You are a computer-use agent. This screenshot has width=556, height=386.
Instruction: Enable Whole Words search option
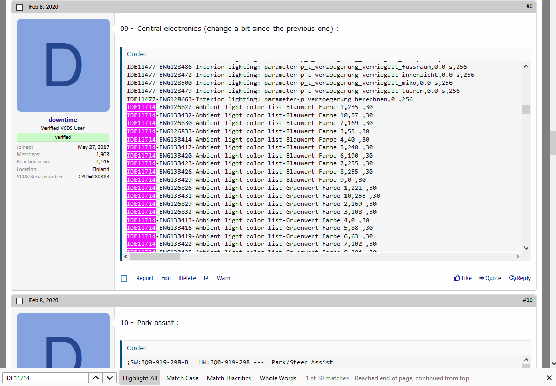click(278, 378)
